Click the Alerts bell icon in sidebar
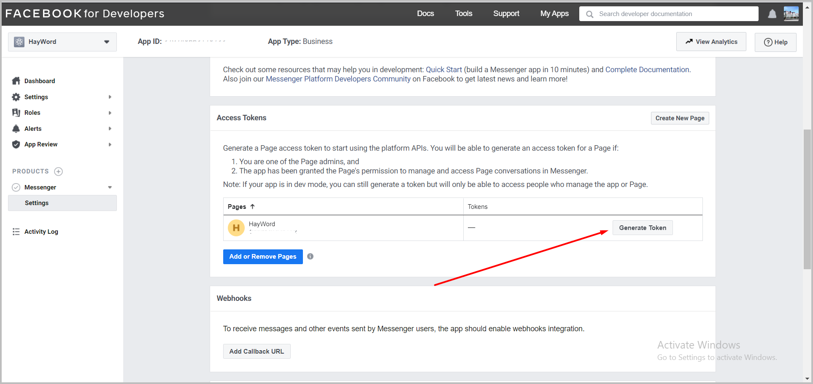Viewport: 813px width, 384px height. pos(16,129)
